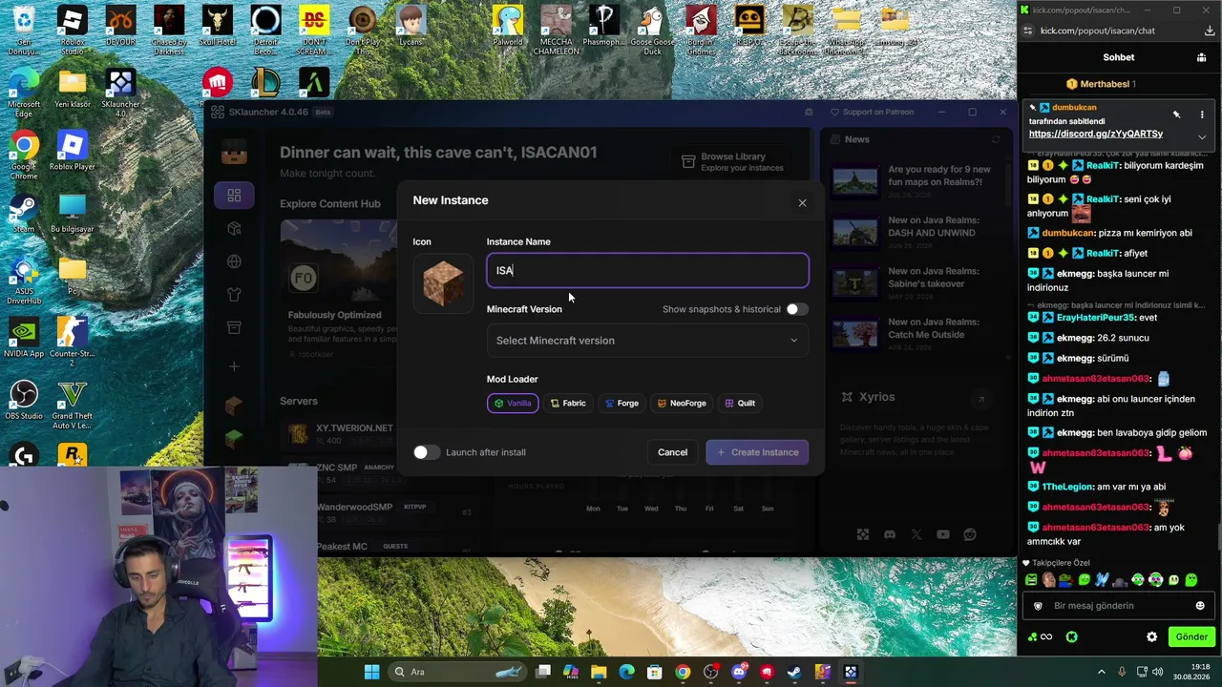The height and width of the screenshot is (687, 1222).
Task: Open Google Chrome from the taskbar
Action: [682, 672]
